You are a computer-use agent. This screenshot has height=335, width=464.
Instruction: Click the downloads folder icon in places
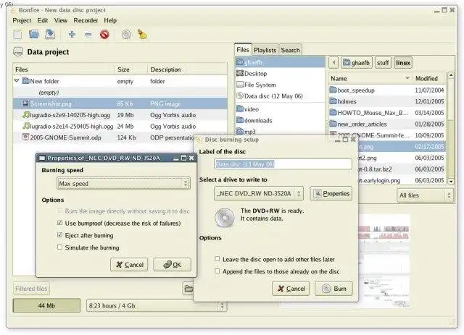coord(240,120)
